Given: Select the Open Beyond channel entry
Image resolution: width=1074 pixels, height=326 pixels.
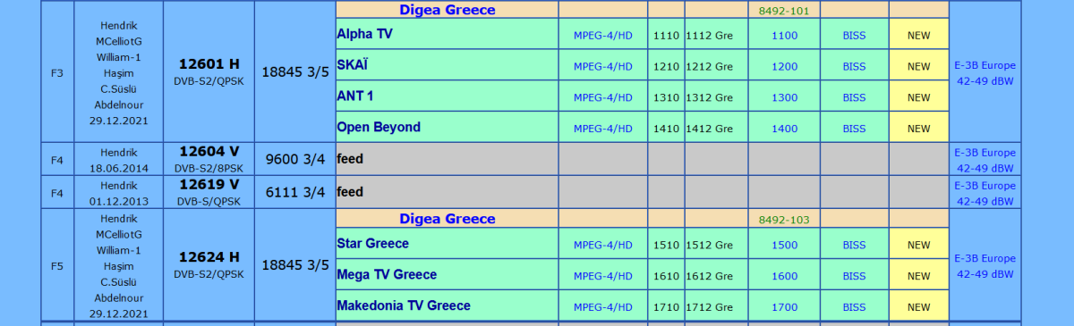Looking at the screenshot, I should pos(379,127).
